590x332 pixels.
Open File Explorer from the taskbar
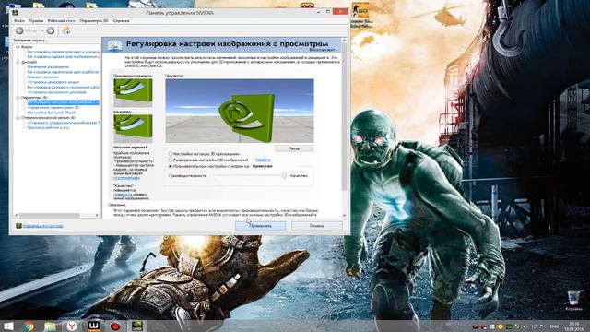tap(50, 326)
